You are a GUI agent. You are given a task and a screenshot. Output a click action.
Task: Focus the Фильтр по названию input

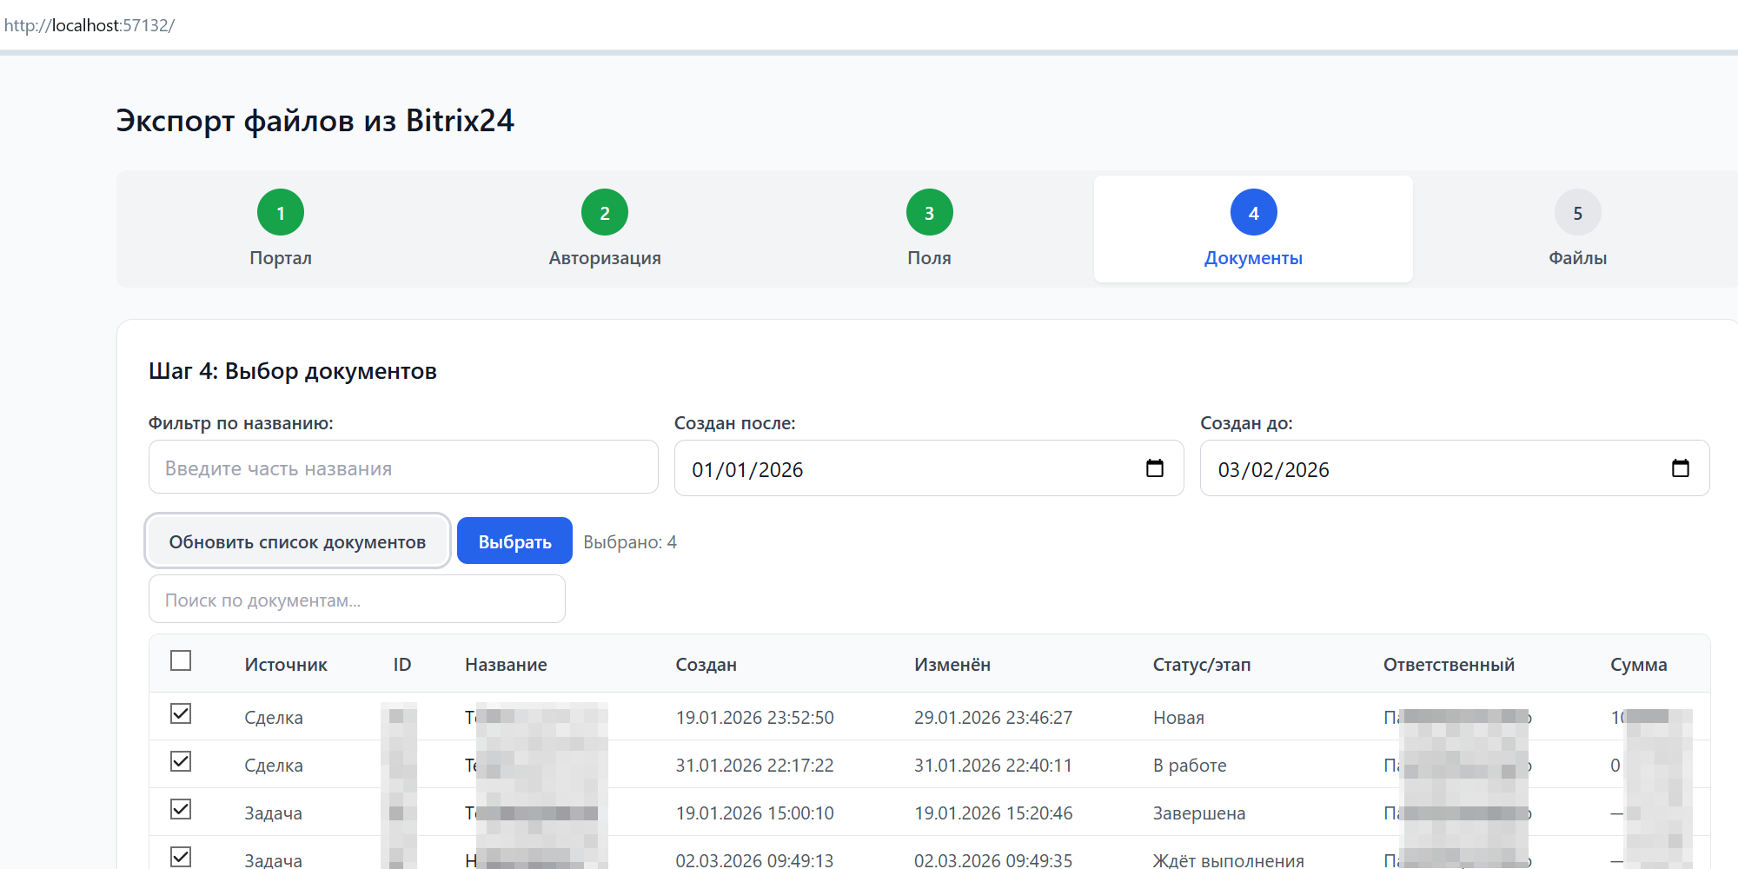[403, 468]
